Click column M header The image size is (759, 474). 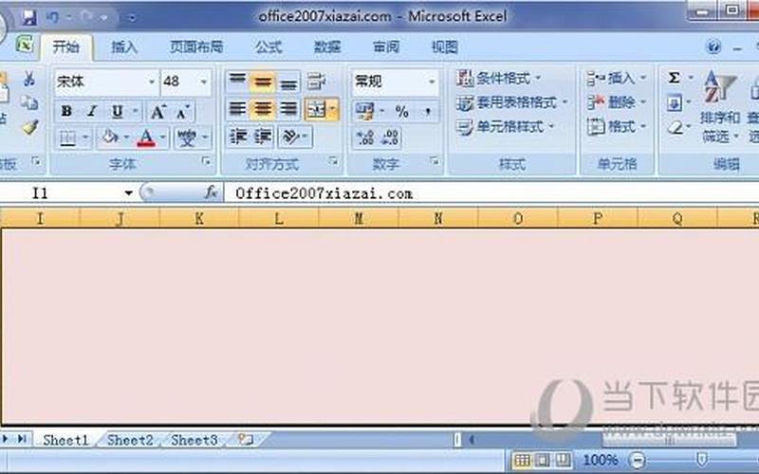point(359,218)
